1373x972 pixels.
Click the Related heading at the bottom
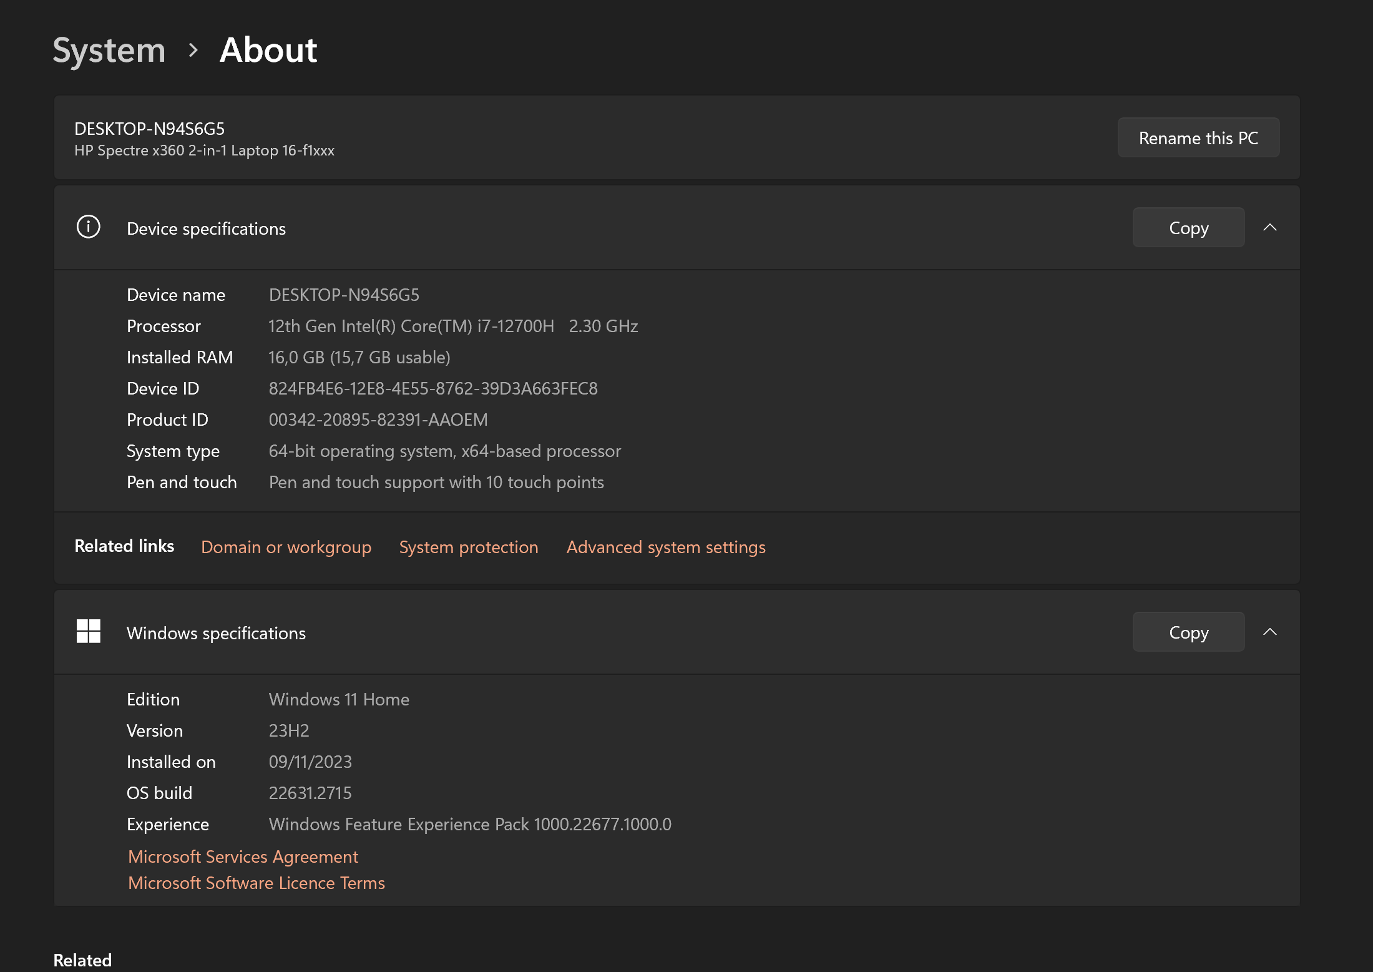pos(82,960)
